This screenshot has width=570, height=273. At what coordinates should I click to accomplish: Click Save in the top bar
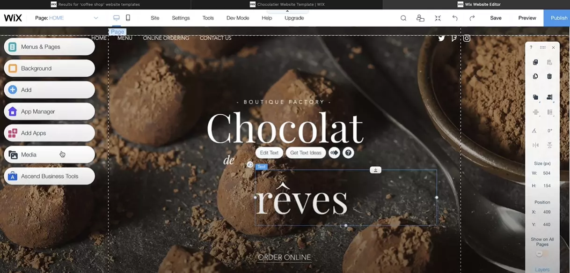496,18
